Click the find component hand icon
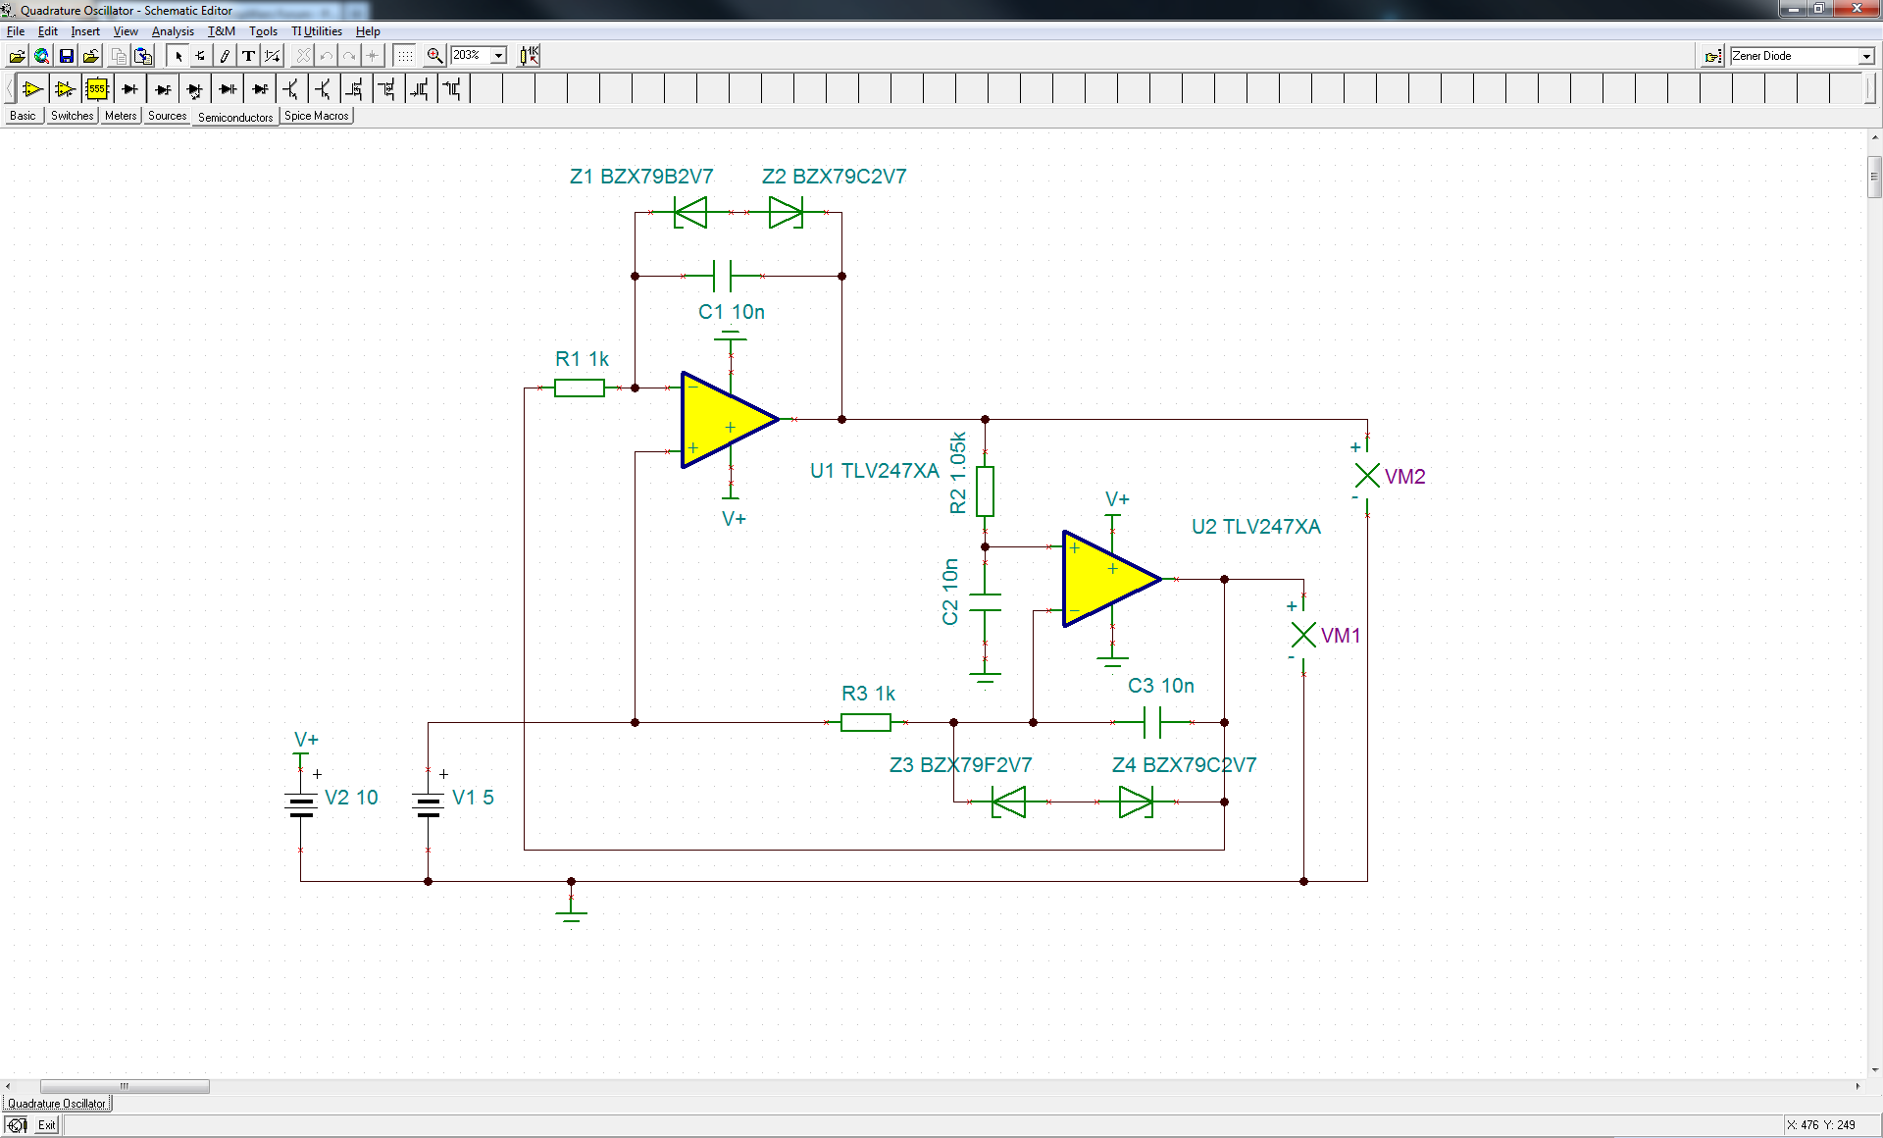 point(1712,56)
